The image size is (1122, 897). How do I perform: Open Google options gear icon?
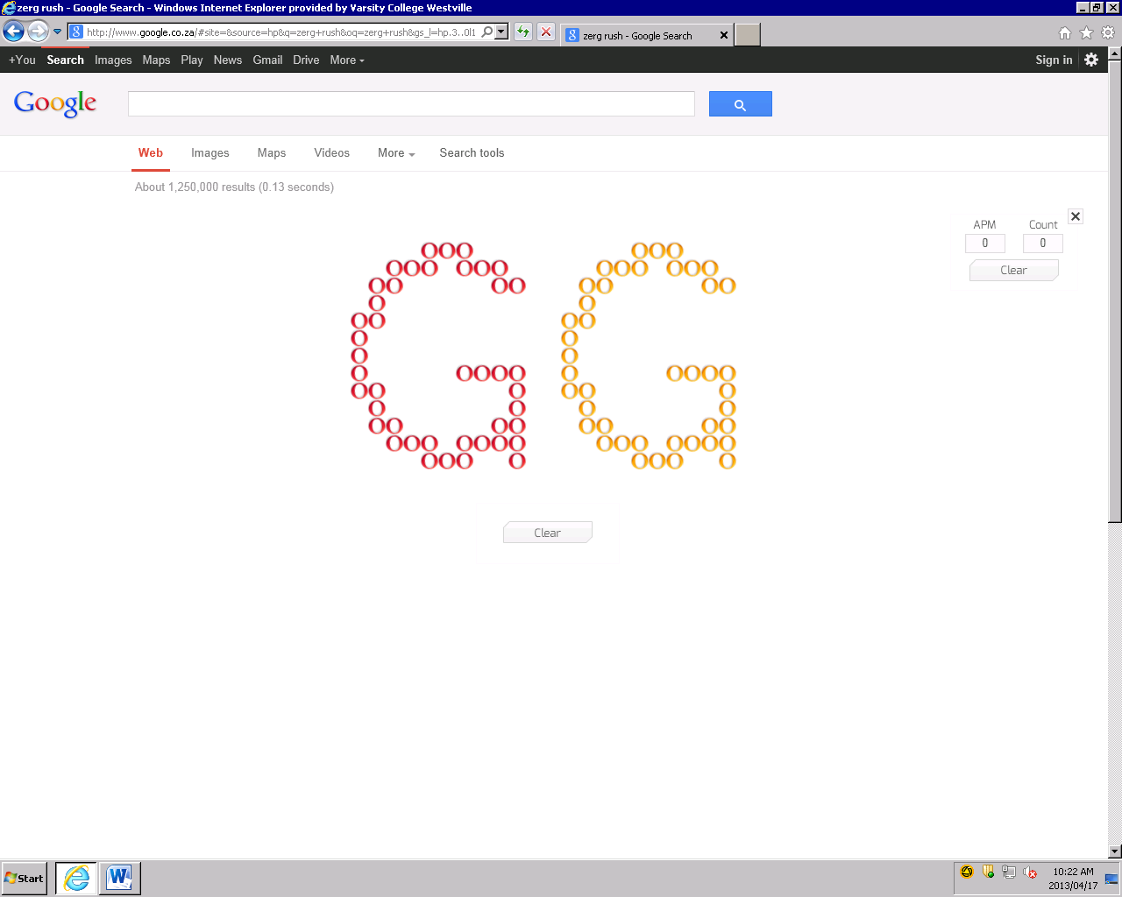[1091, 60]
